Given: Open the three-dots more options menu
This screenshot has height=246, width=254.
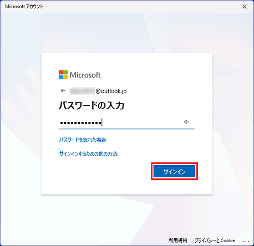Looking at the screenshot, I should coord(246,241).
